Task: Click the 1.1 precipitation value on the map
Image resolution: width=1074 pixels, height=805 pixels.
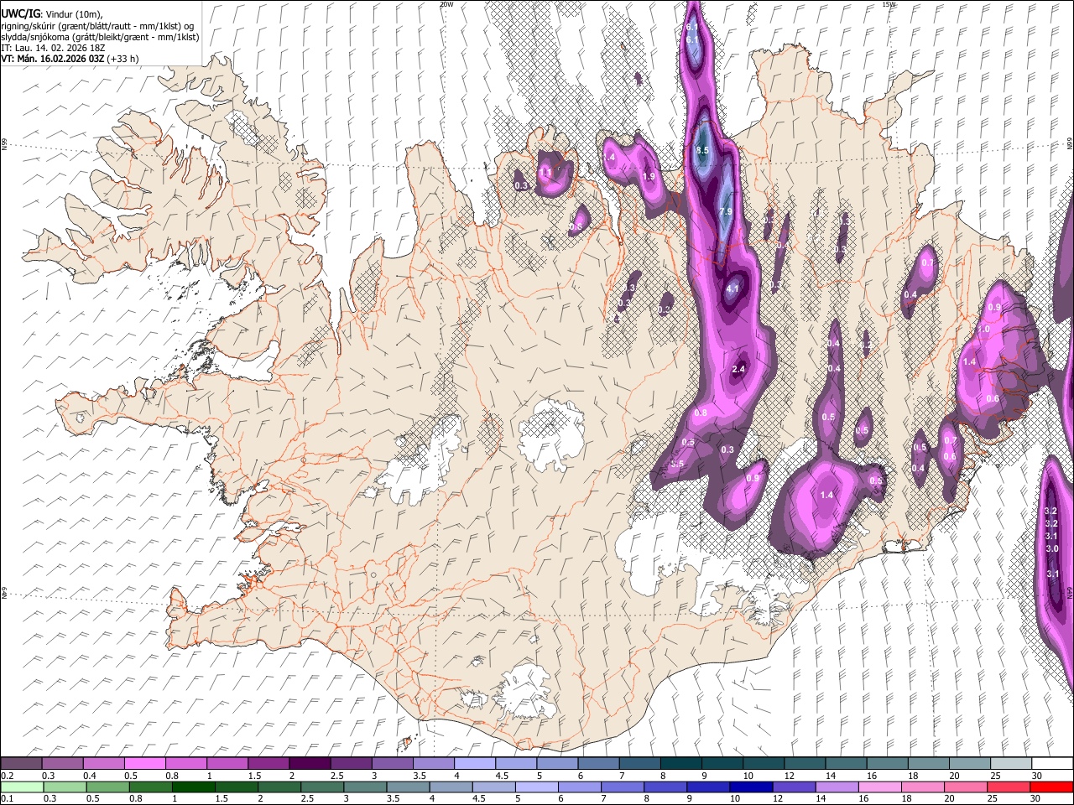Action: [x=546, y=172]
